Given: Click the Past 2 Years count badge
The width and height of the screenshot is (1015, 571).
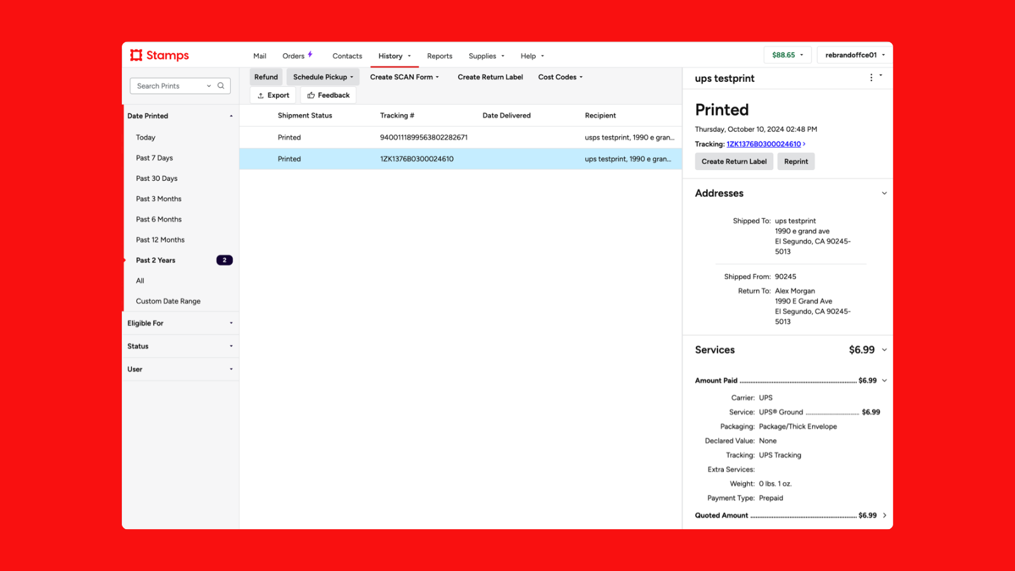Looking at the screenshot, I should 225,260.
